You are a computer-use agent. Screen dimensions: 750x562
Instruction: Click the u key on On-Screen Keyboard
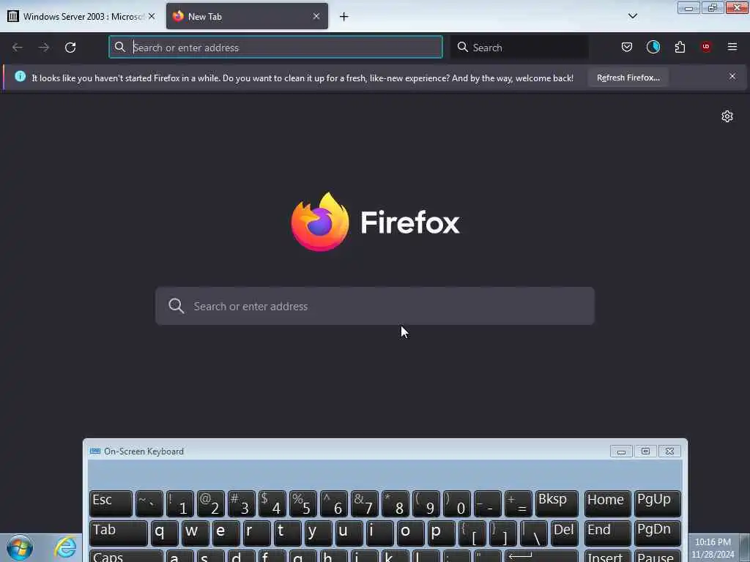click(349, 533)
